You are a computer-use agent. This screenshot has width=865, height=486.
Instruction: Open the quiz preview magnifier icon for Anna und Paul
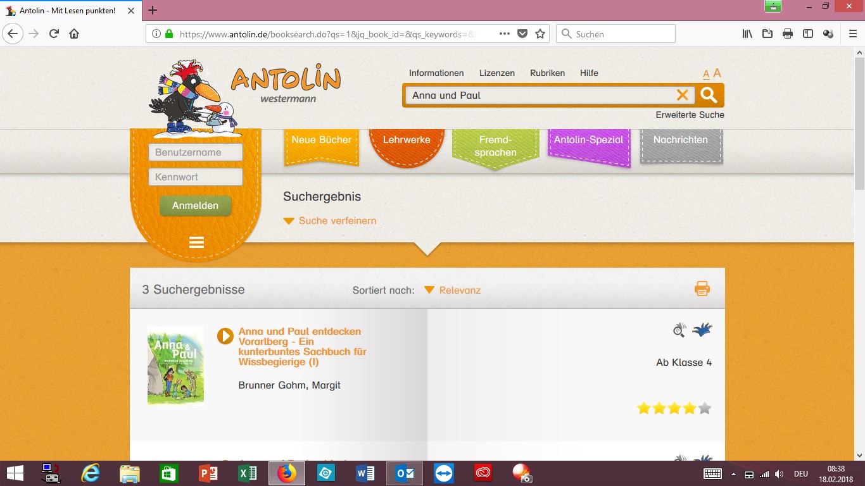pos(679,330)
